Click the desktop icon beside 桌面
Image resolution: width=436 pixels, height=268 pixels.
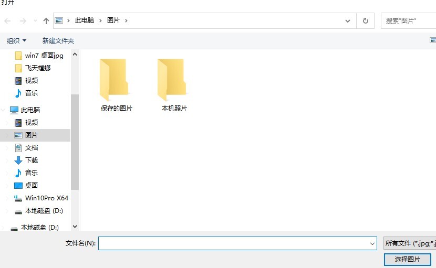point(18,186)
